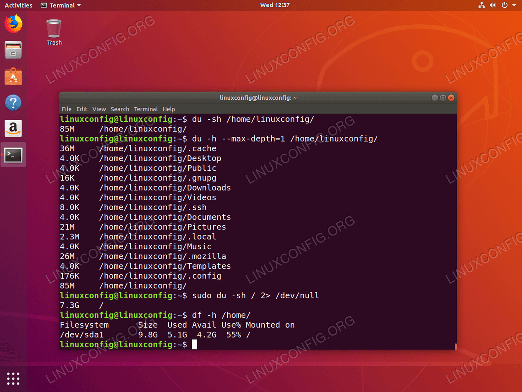This screenshot has height=392, width=522.
Task: Click the 'df -h /home/' command text
Action: coord(221,315)
